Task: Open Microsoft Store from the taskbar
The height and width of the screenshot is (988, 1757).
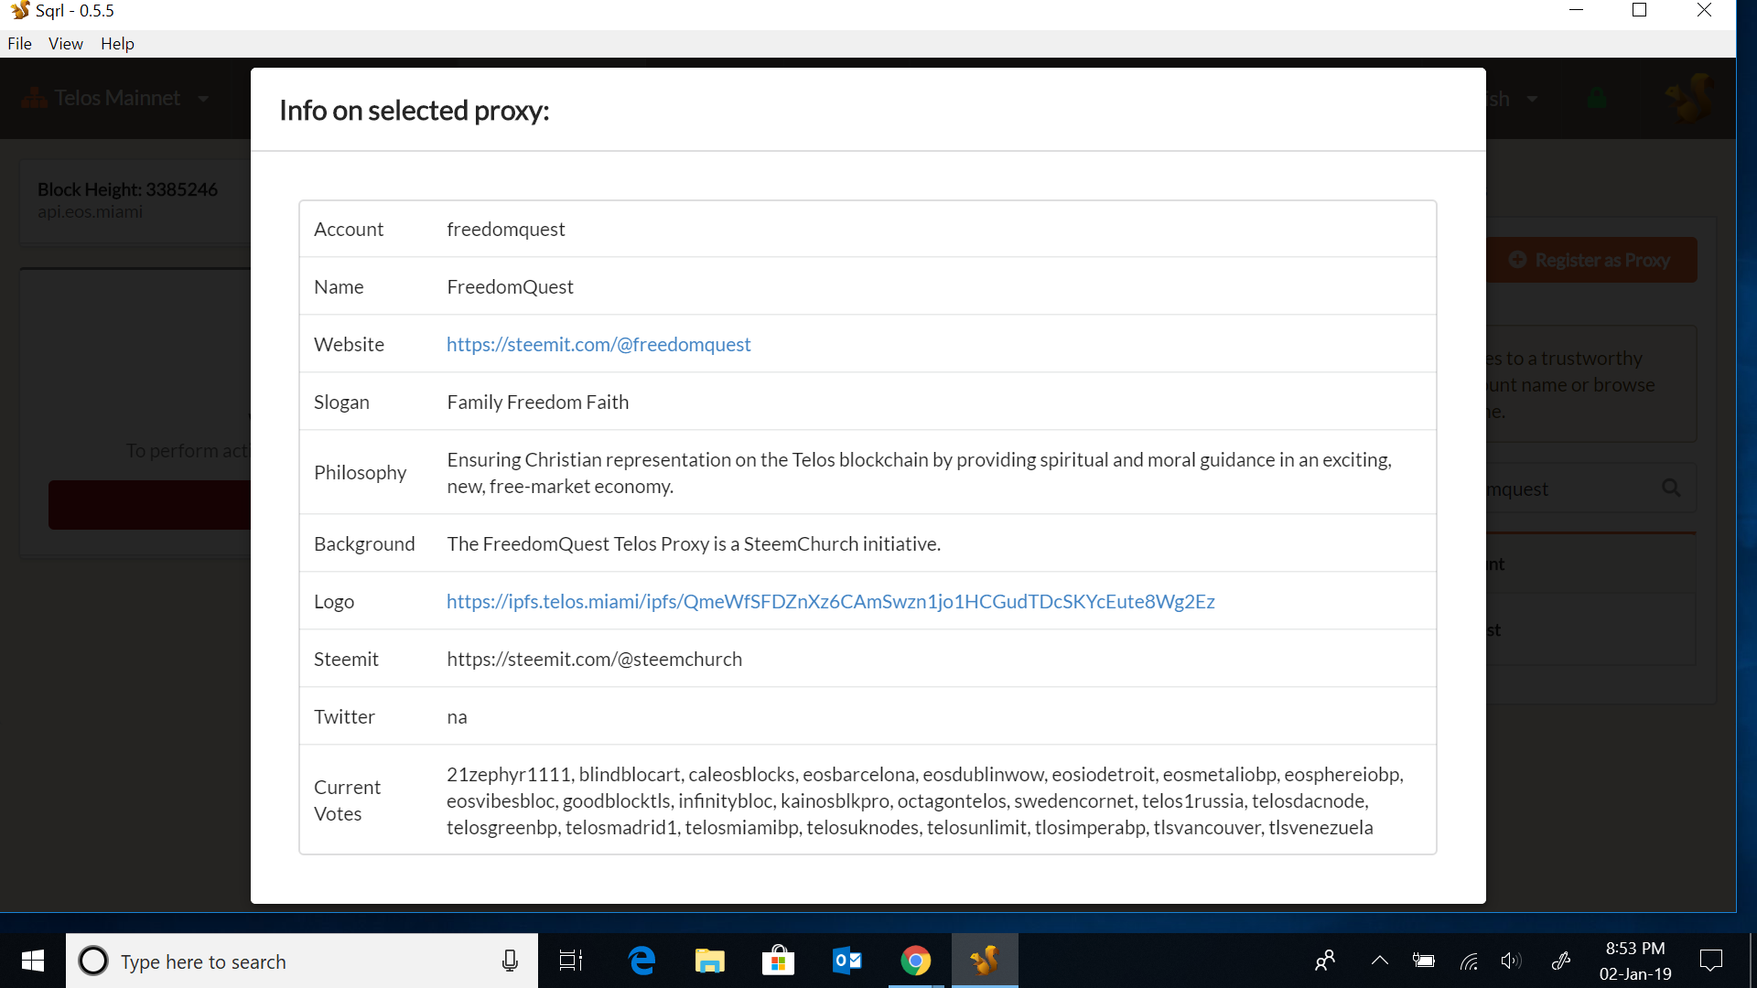Action: click(x=778, y=961)
